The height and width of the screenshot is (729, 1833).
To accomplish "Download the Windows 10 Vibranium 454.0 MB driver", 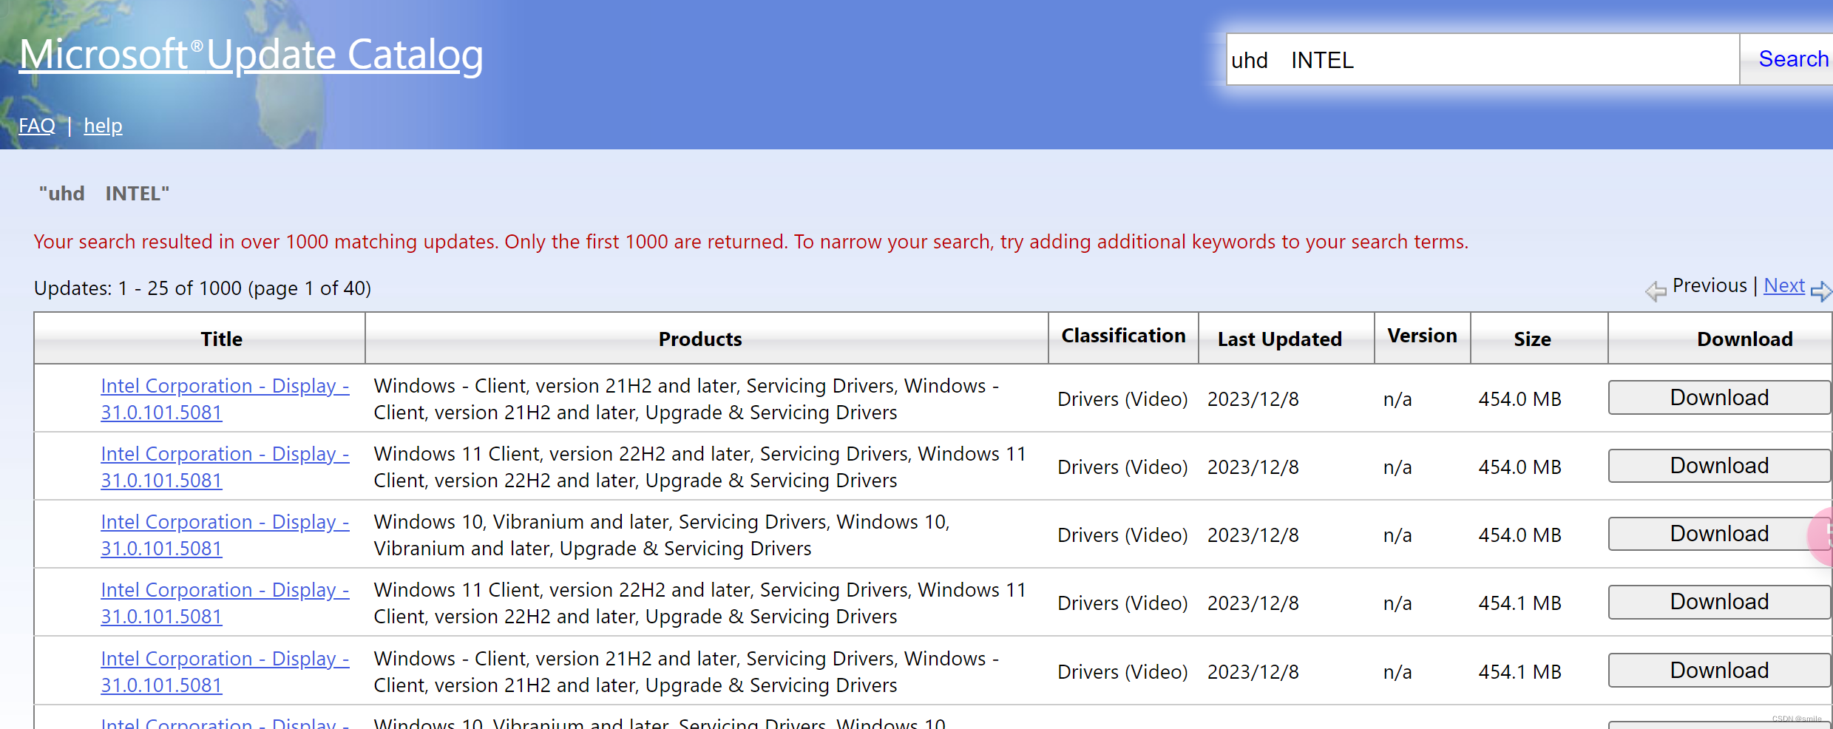I will (x=1719, y=534).
